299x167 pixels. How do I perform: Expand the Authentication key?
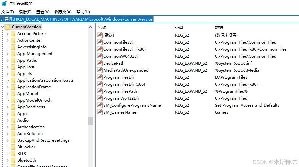pyautogui.click(x=8, y=127)
